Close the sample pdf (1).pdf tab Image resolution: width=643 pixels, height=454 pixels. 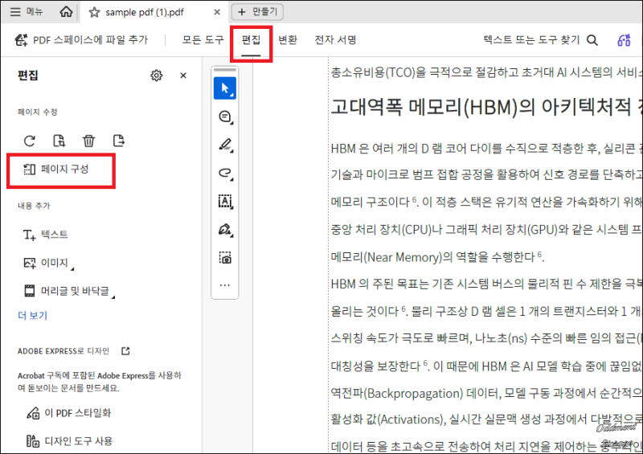pos(217,12)
